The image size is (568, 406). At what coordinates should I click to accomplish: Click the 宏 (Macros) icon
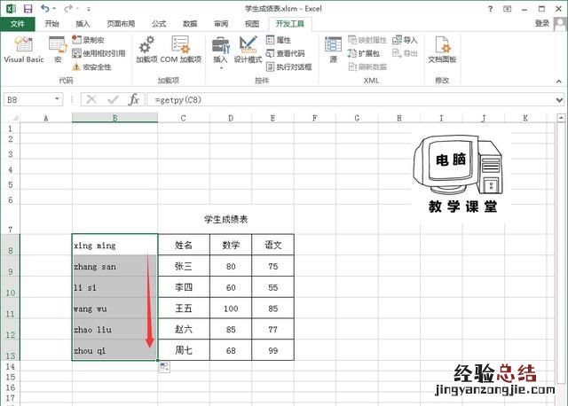(57, 50)
